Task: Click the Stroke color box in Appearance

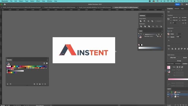Action: [x=168, y=34]
